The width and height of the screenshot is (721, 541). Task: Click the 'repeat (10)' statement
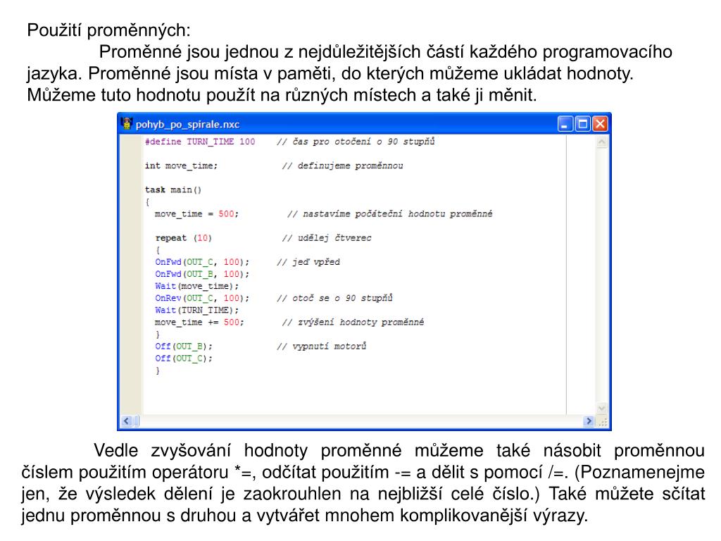(184, 238)
